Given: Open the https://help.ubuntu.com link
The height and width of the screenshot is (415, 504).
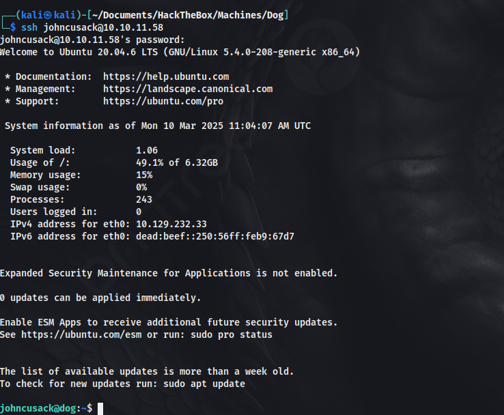Looking at the screenshot, I should [x=166, y=76].
